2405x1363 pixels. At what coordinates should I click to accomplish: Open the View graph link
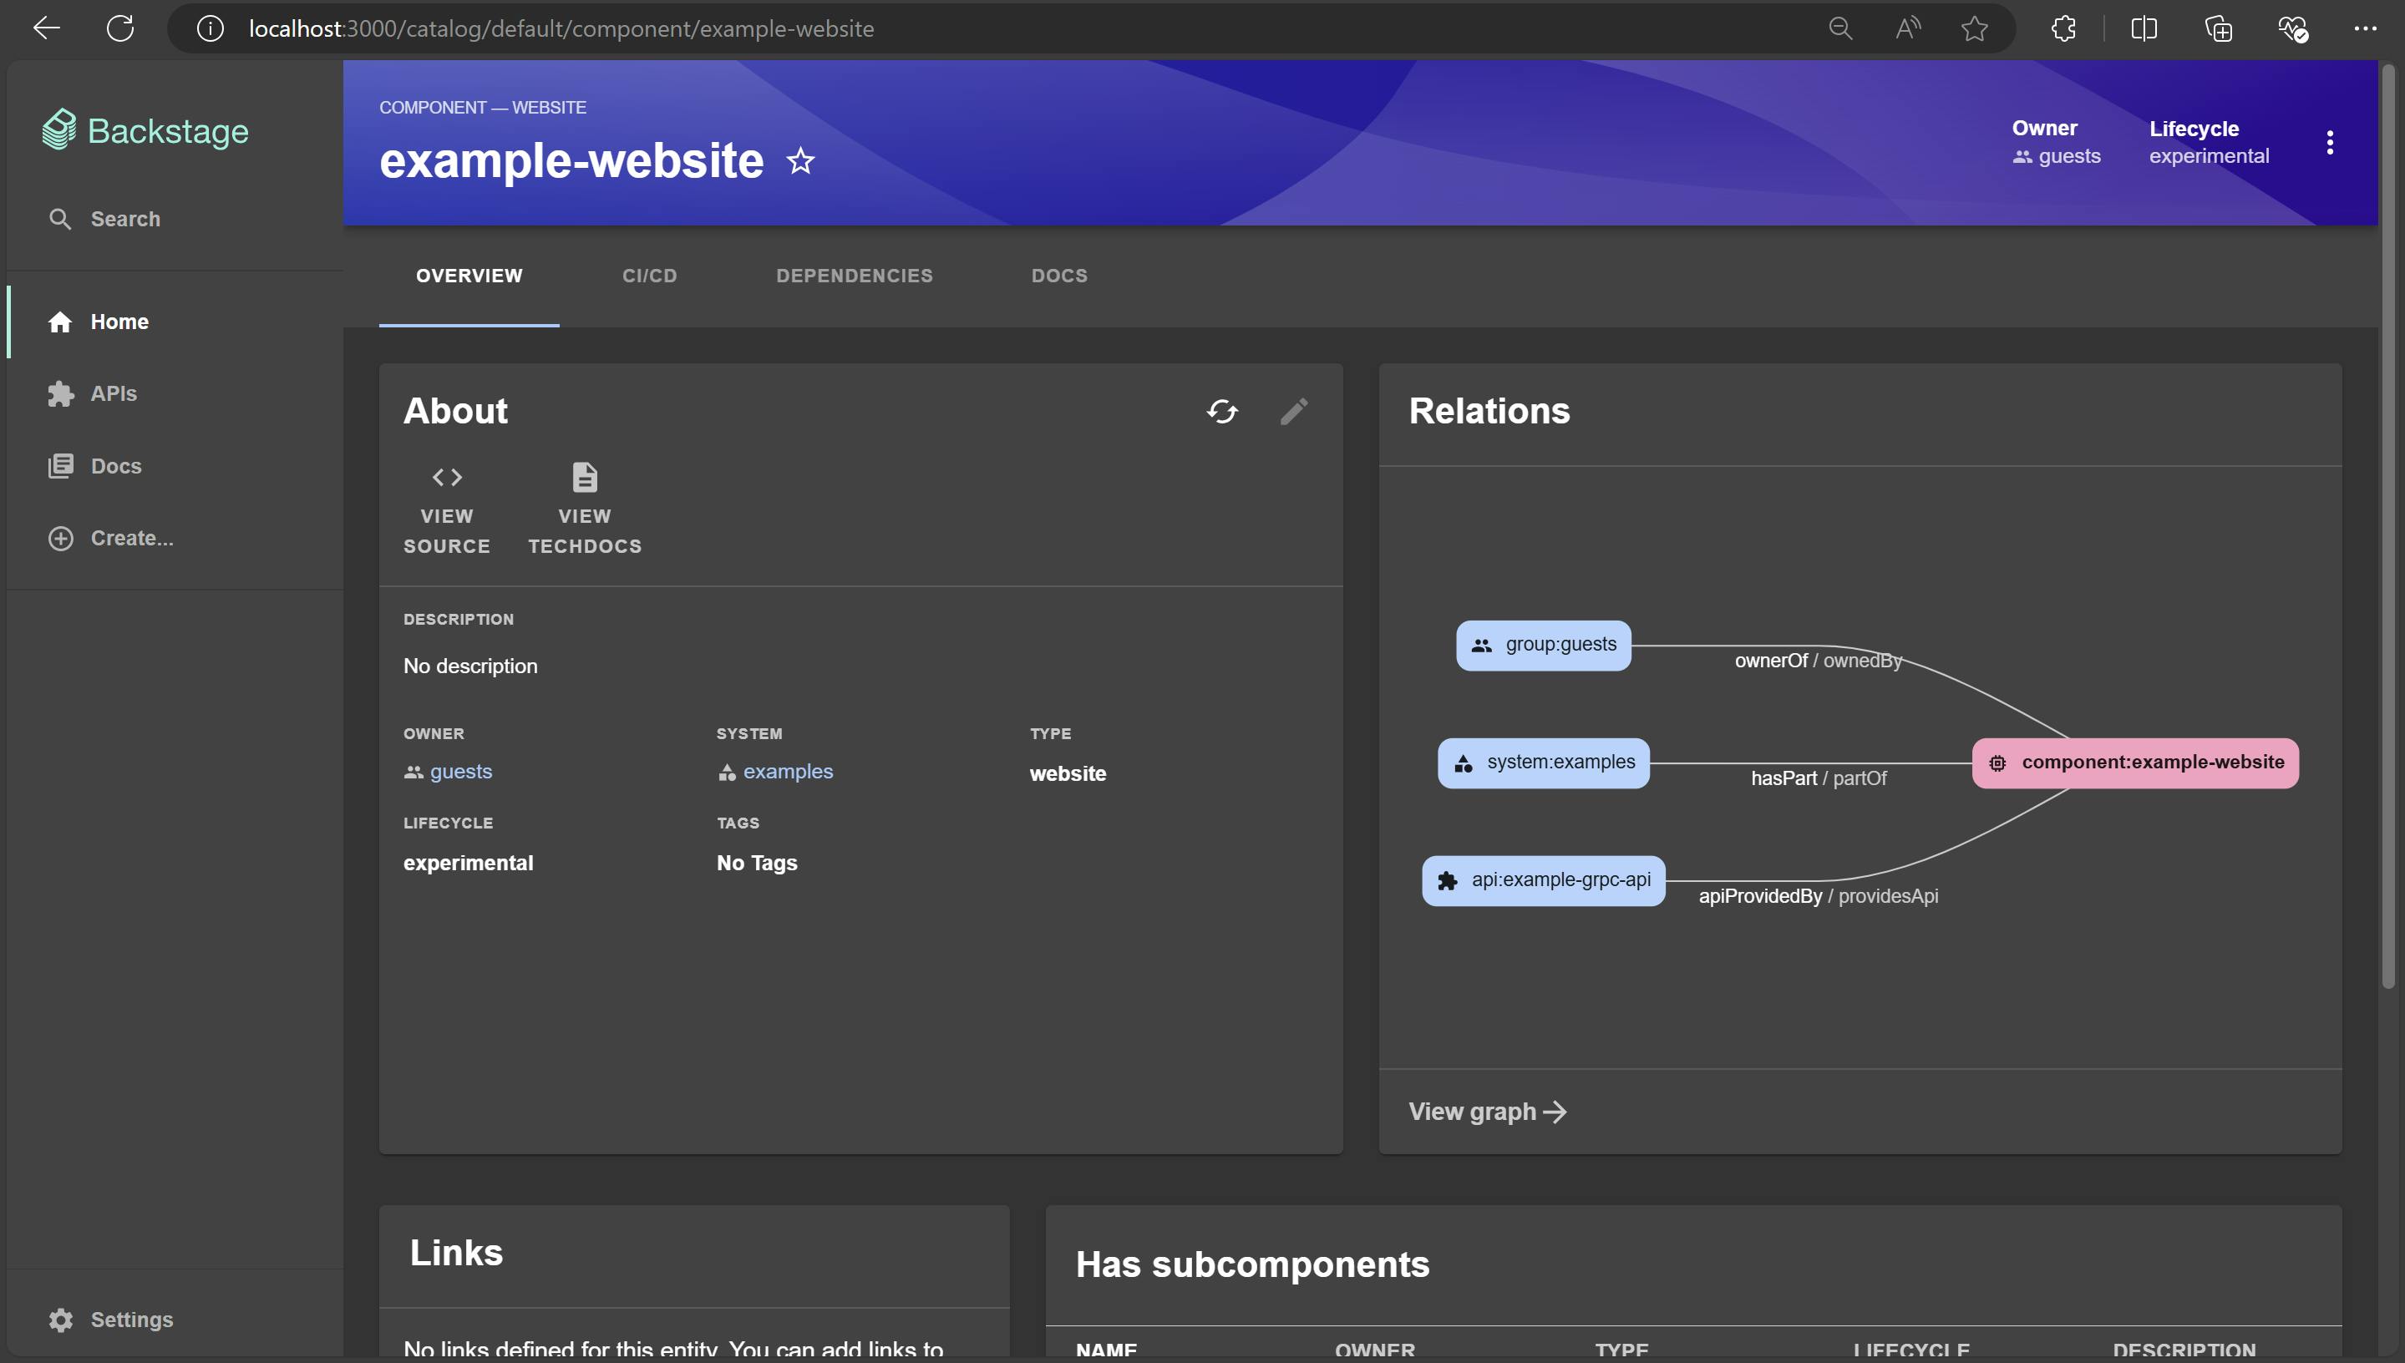click(1487, 1112)
